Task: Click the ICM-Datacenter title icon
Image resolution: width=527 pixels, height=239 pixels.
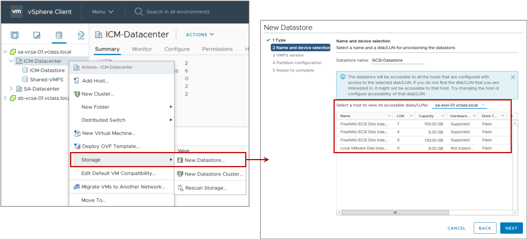Action: 99,35
